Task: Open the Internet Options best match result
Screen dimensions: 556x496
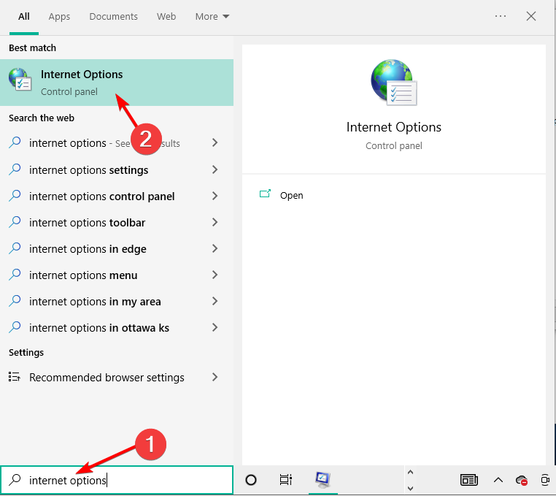Action: pos(117,83)
